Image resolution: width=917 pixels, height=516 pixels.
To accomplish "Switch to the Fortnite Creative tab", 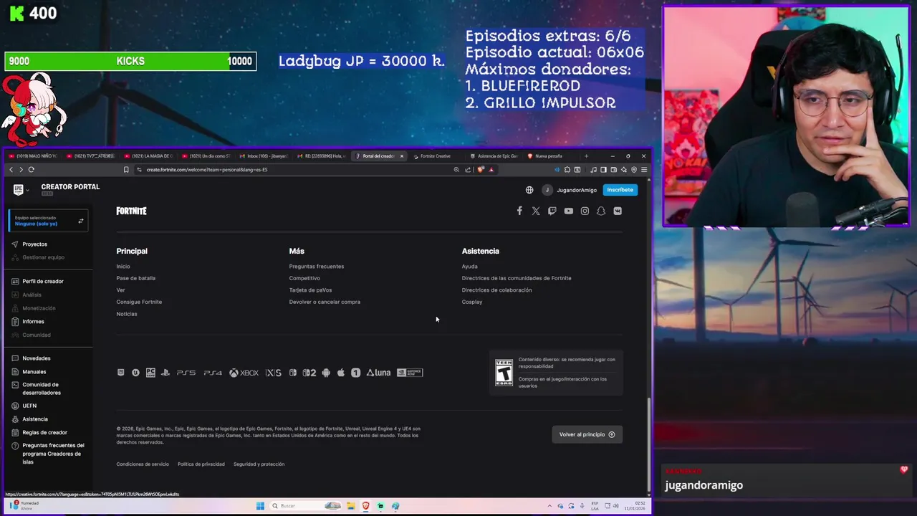I will 435,156.
